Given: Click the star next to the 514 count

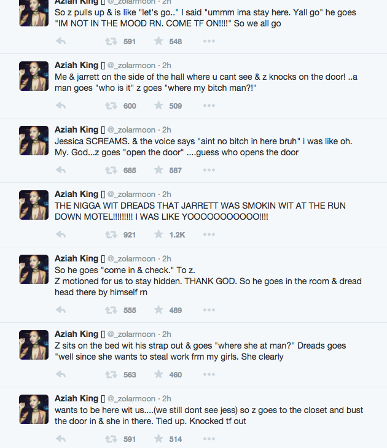Looking at the screenshot, I should [x=158, y=439].
